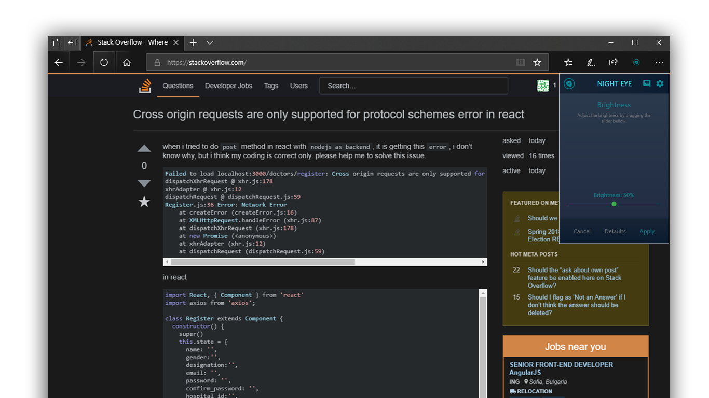
Task: Click the Stack Overflow logo
Action: click(145, 86)
